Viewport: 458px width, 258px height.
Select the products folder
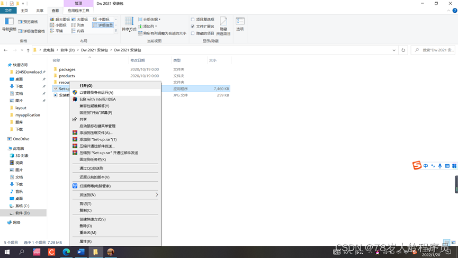[x=67, y=76]
